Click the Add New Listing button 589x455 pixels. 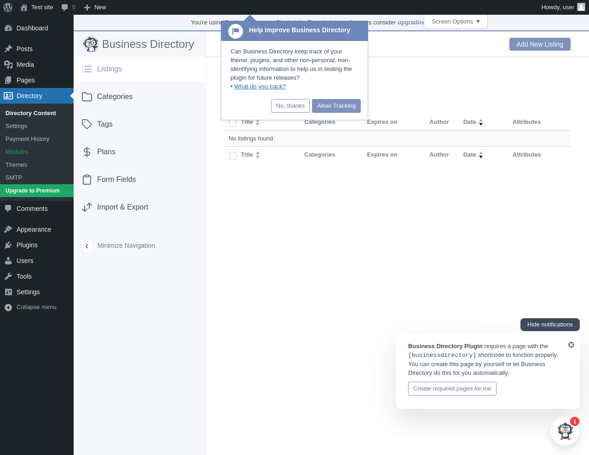pyautogui.click(x=540, y=44)
